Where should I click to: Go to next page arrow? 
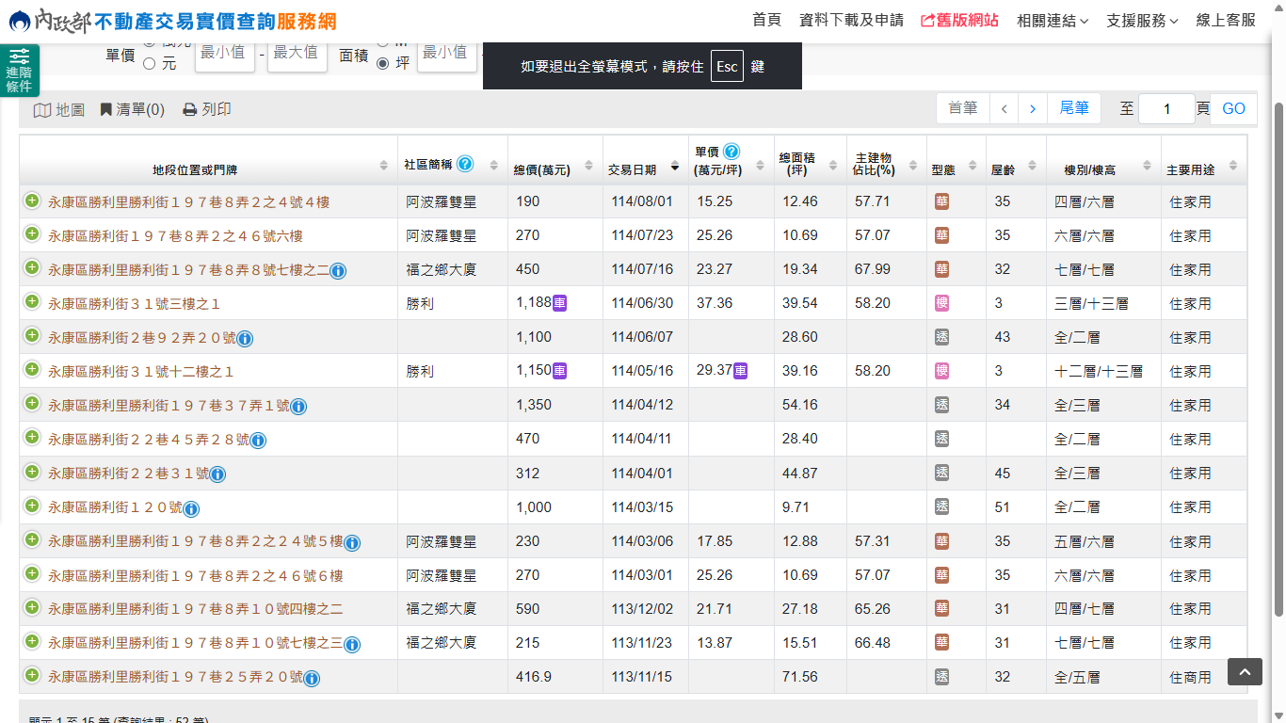[1033, 108]
